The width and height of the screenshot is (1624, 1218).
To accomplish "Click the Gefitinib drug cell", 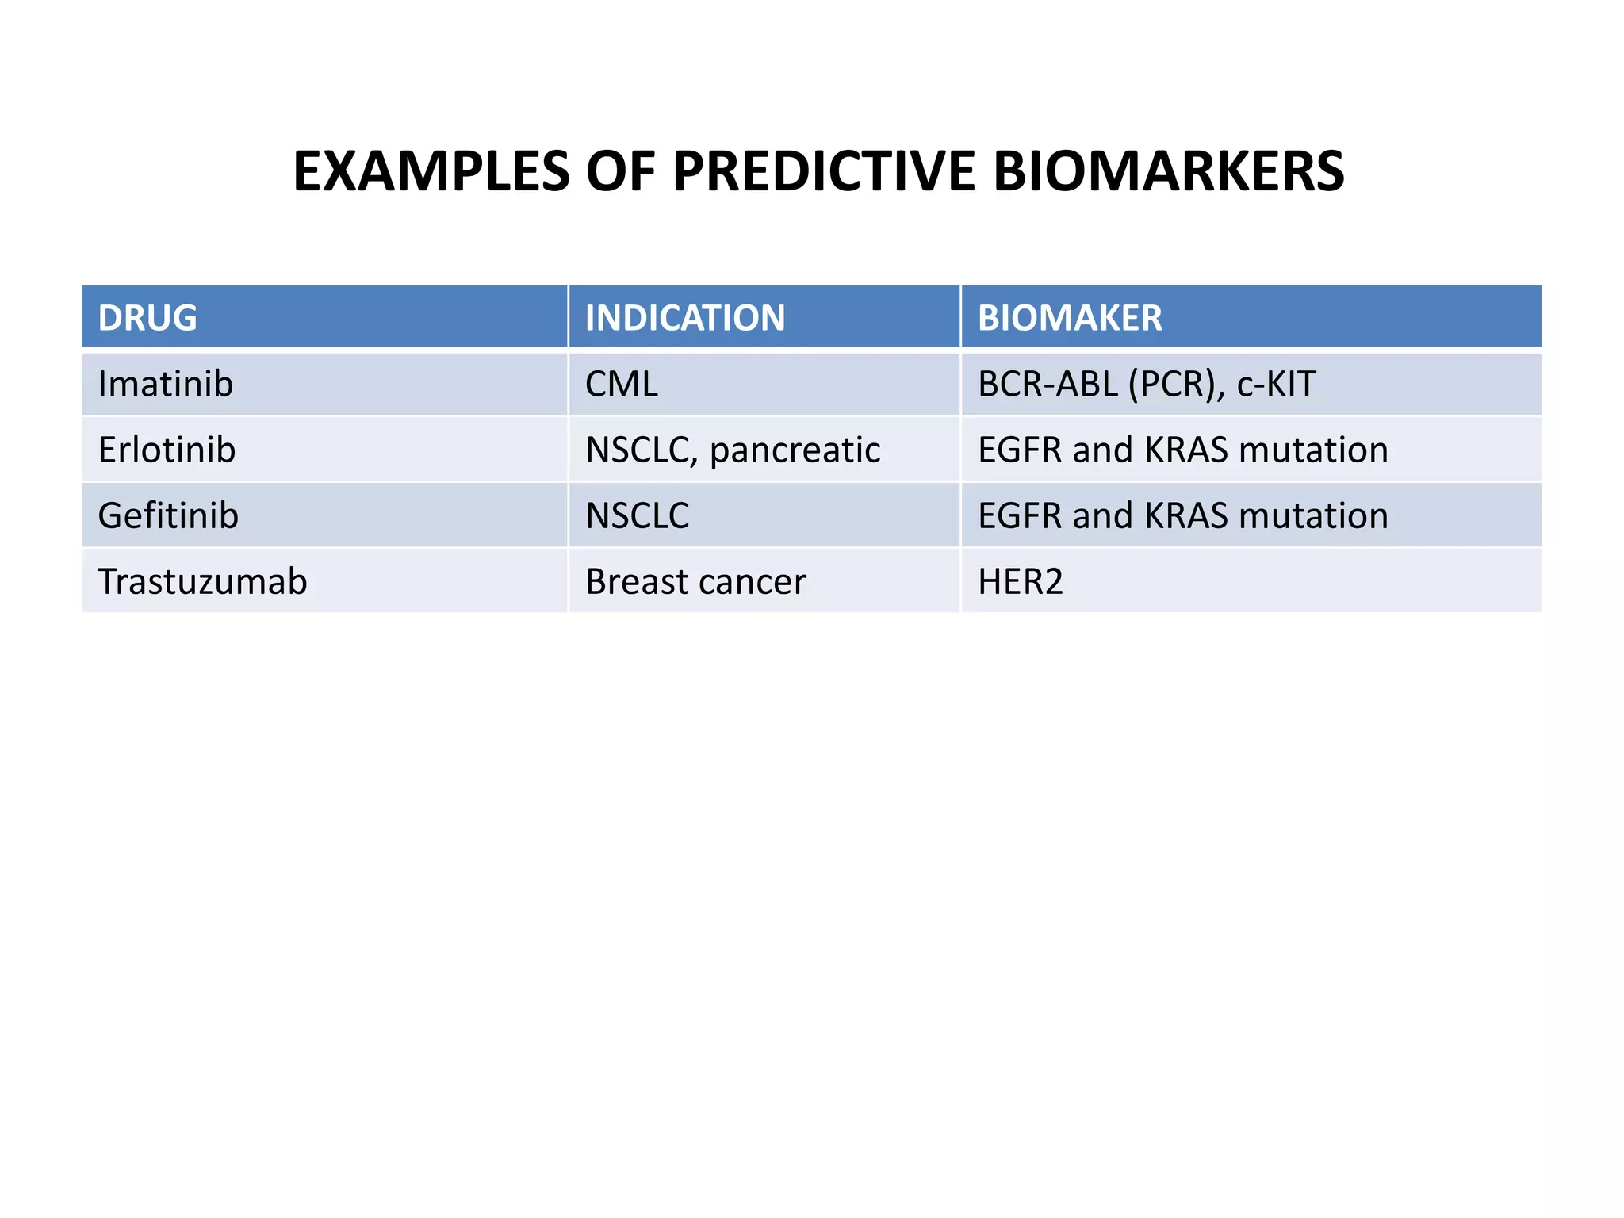I will click(x=168, y=516).
